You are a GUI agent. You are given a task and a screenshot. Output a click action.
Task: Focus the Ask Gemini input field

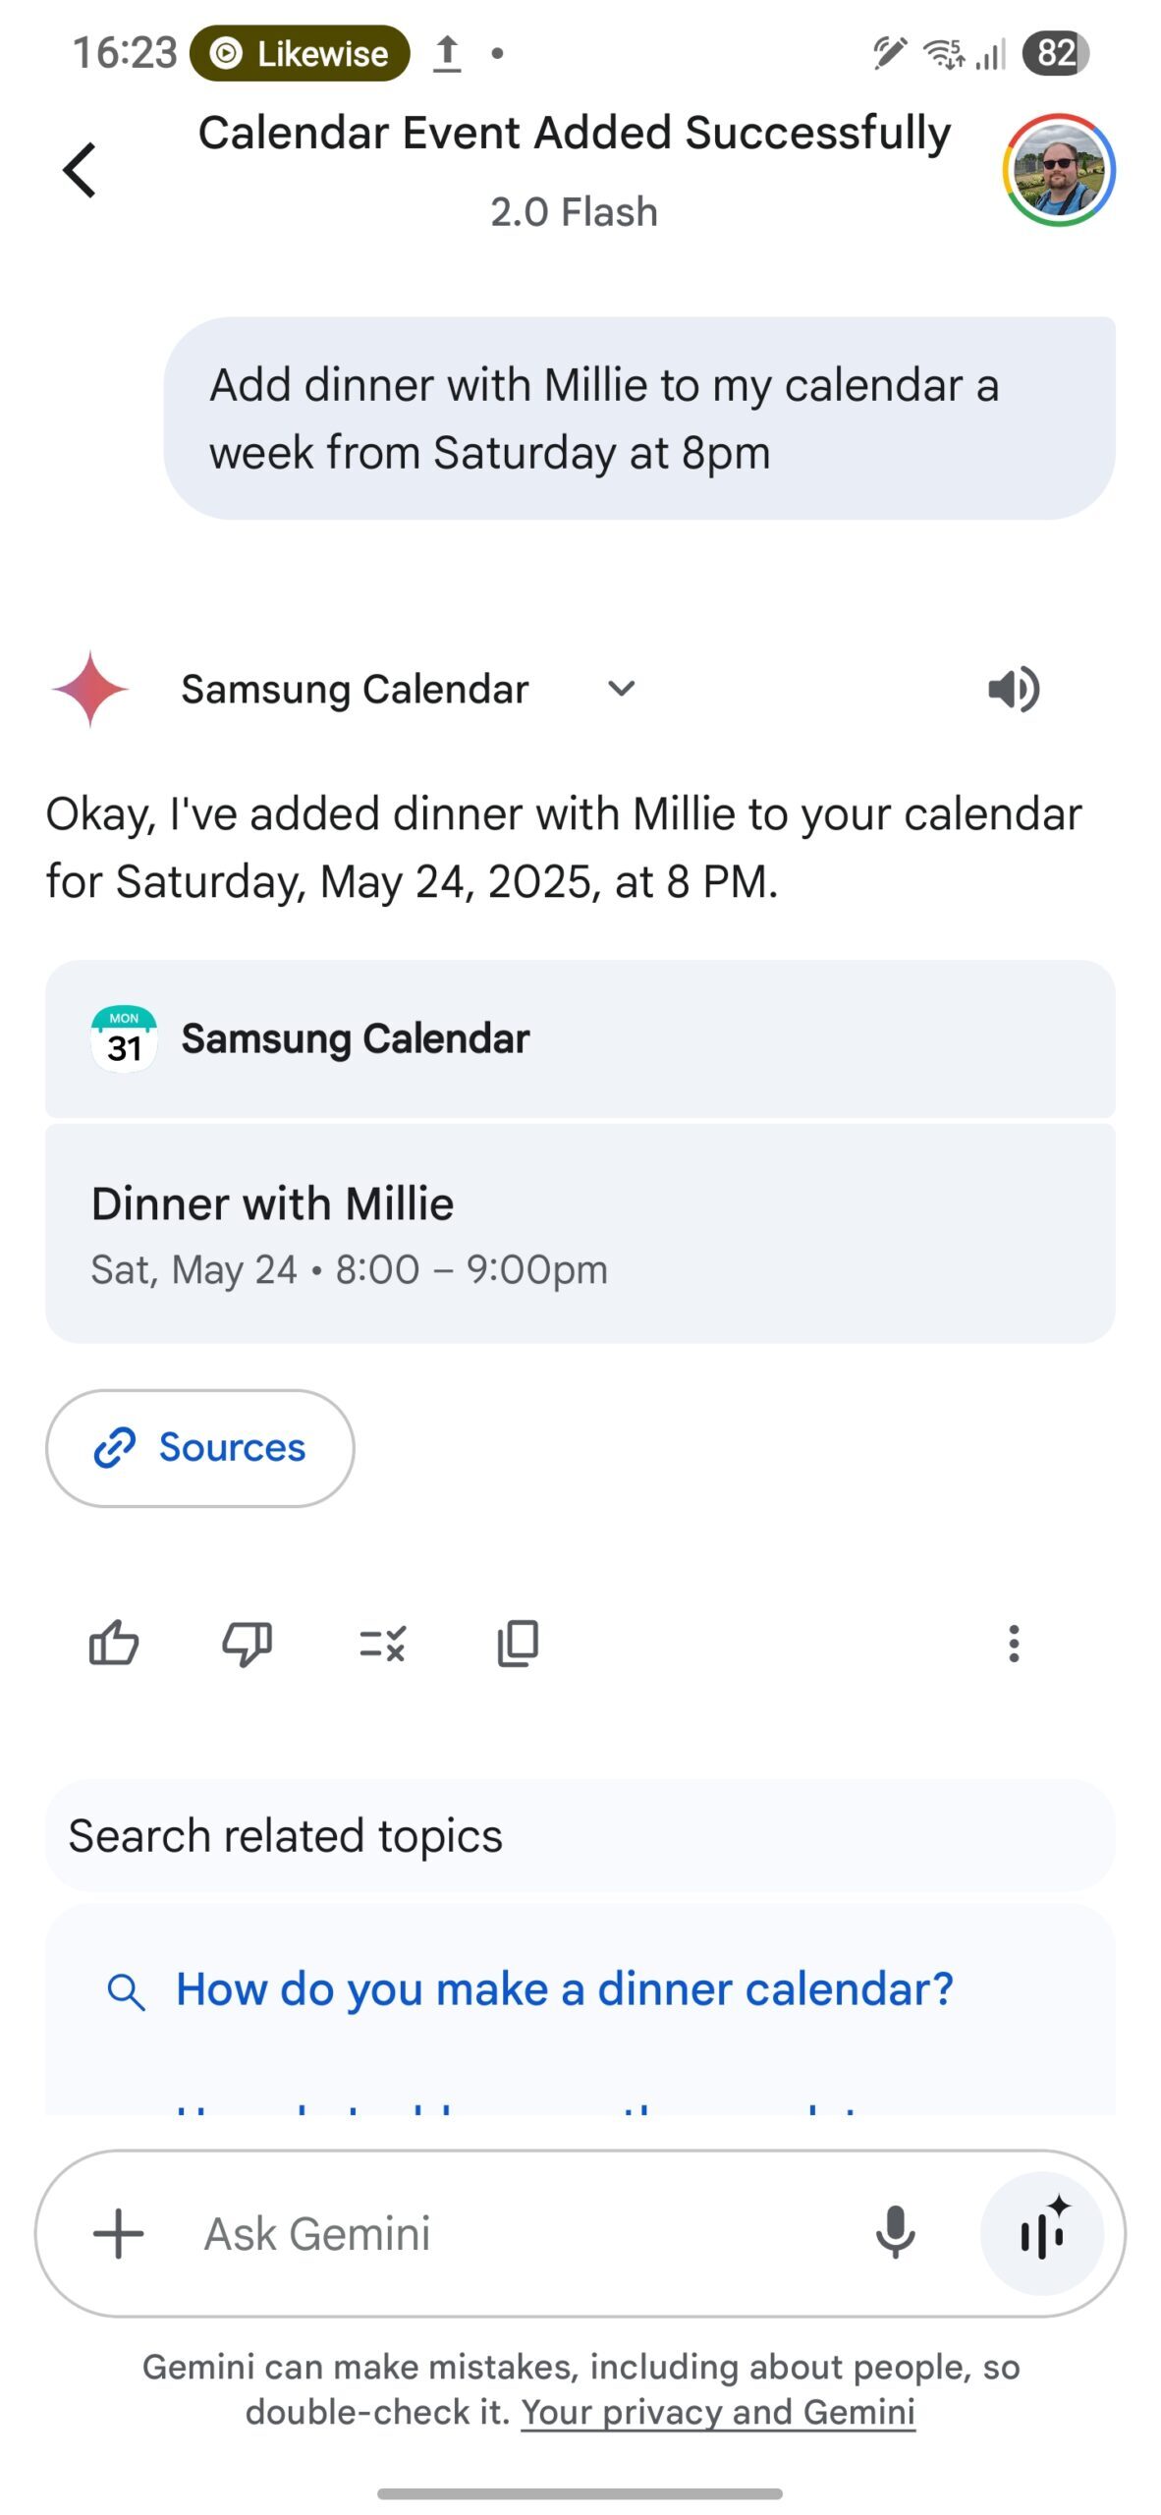(x=511, y=2233)
